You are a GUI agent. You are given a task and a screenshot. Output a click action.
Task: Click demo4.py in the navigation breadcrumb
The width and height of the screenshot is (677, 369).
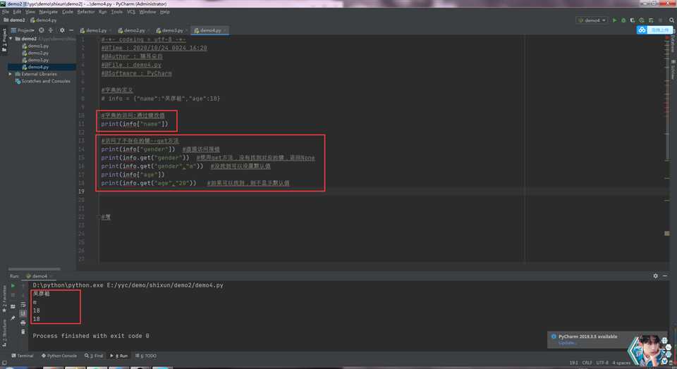tap(44, 20)
